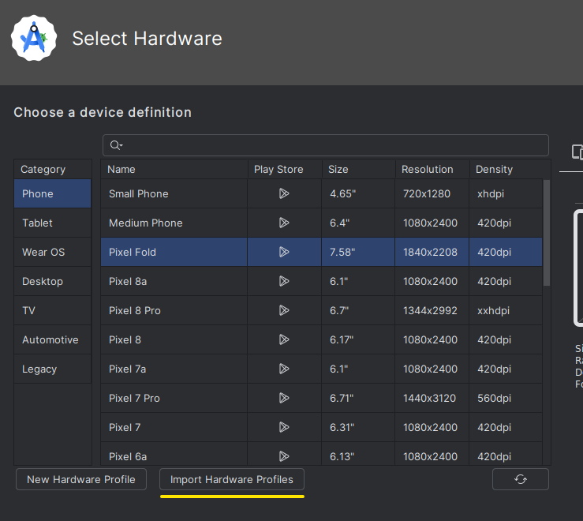Click Play Store icon in Small Phone row
The height and width of the screenshot is (521, 583).
pyautogui.click(x=284, y=193)
